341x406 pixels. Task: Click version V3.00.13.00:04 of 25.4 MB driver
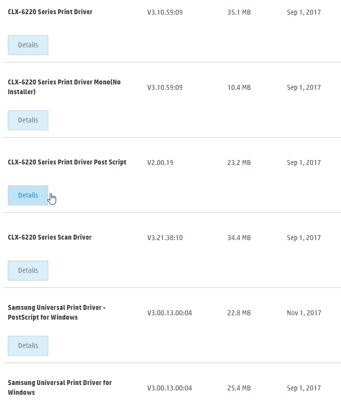(170, 388)
